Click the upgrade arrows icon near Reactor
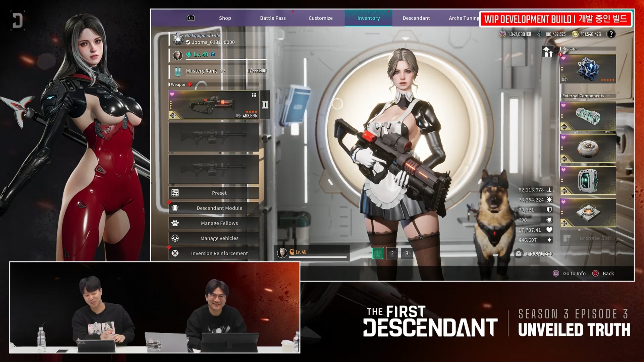The height and width of the screenshot is (362, 644). [548, 52]
